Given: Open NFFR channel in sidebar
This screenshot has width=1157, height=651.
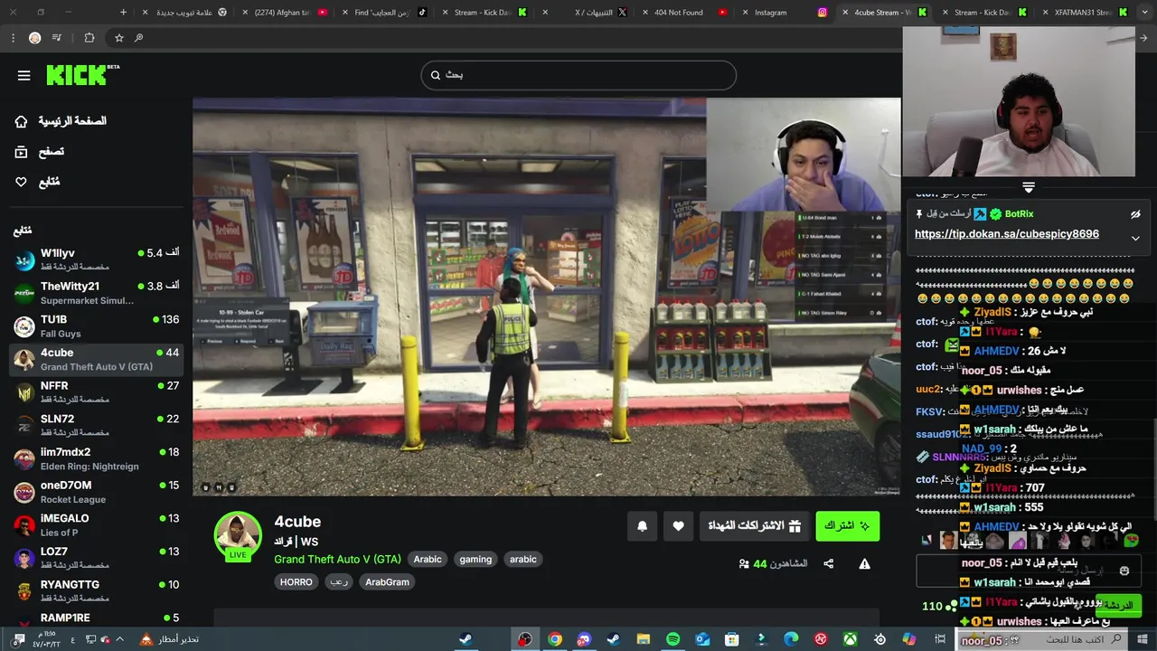Looking at the screenshot, I should (96, 392).
